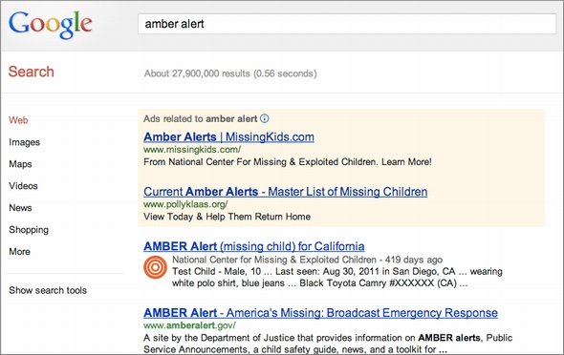Screen dimensions: 564x355
Task: Open AMBER Alert America's Missing result link
Action: (320, 313)
